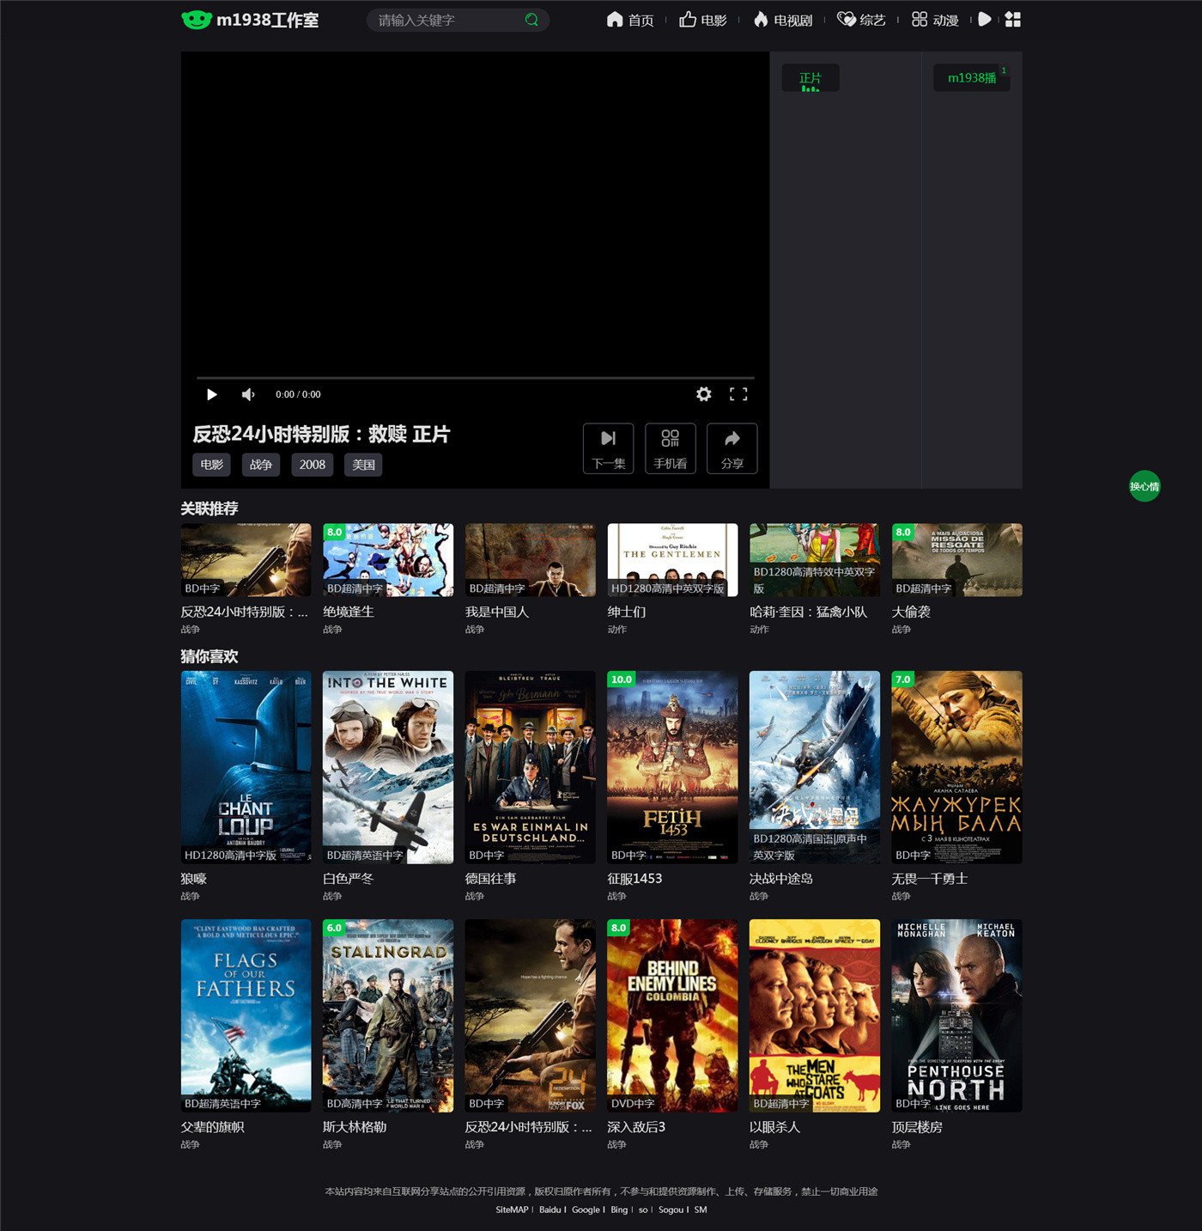
Task: Open the 动漫 anime menu
Action: tap(935, 20)
